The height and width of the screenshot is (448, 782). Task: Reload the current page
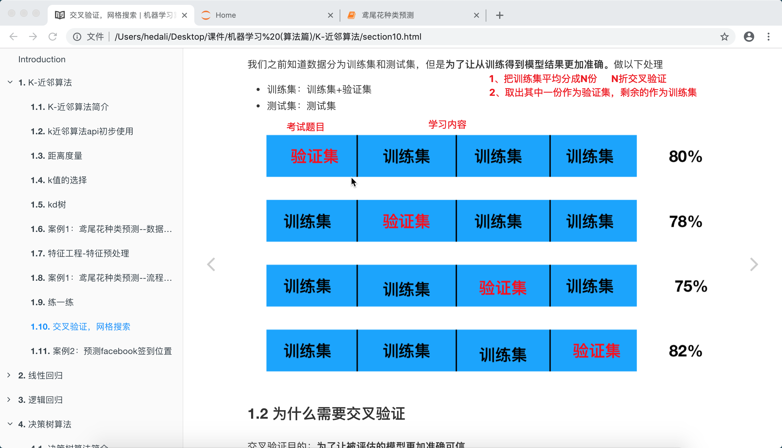(53, 37)
